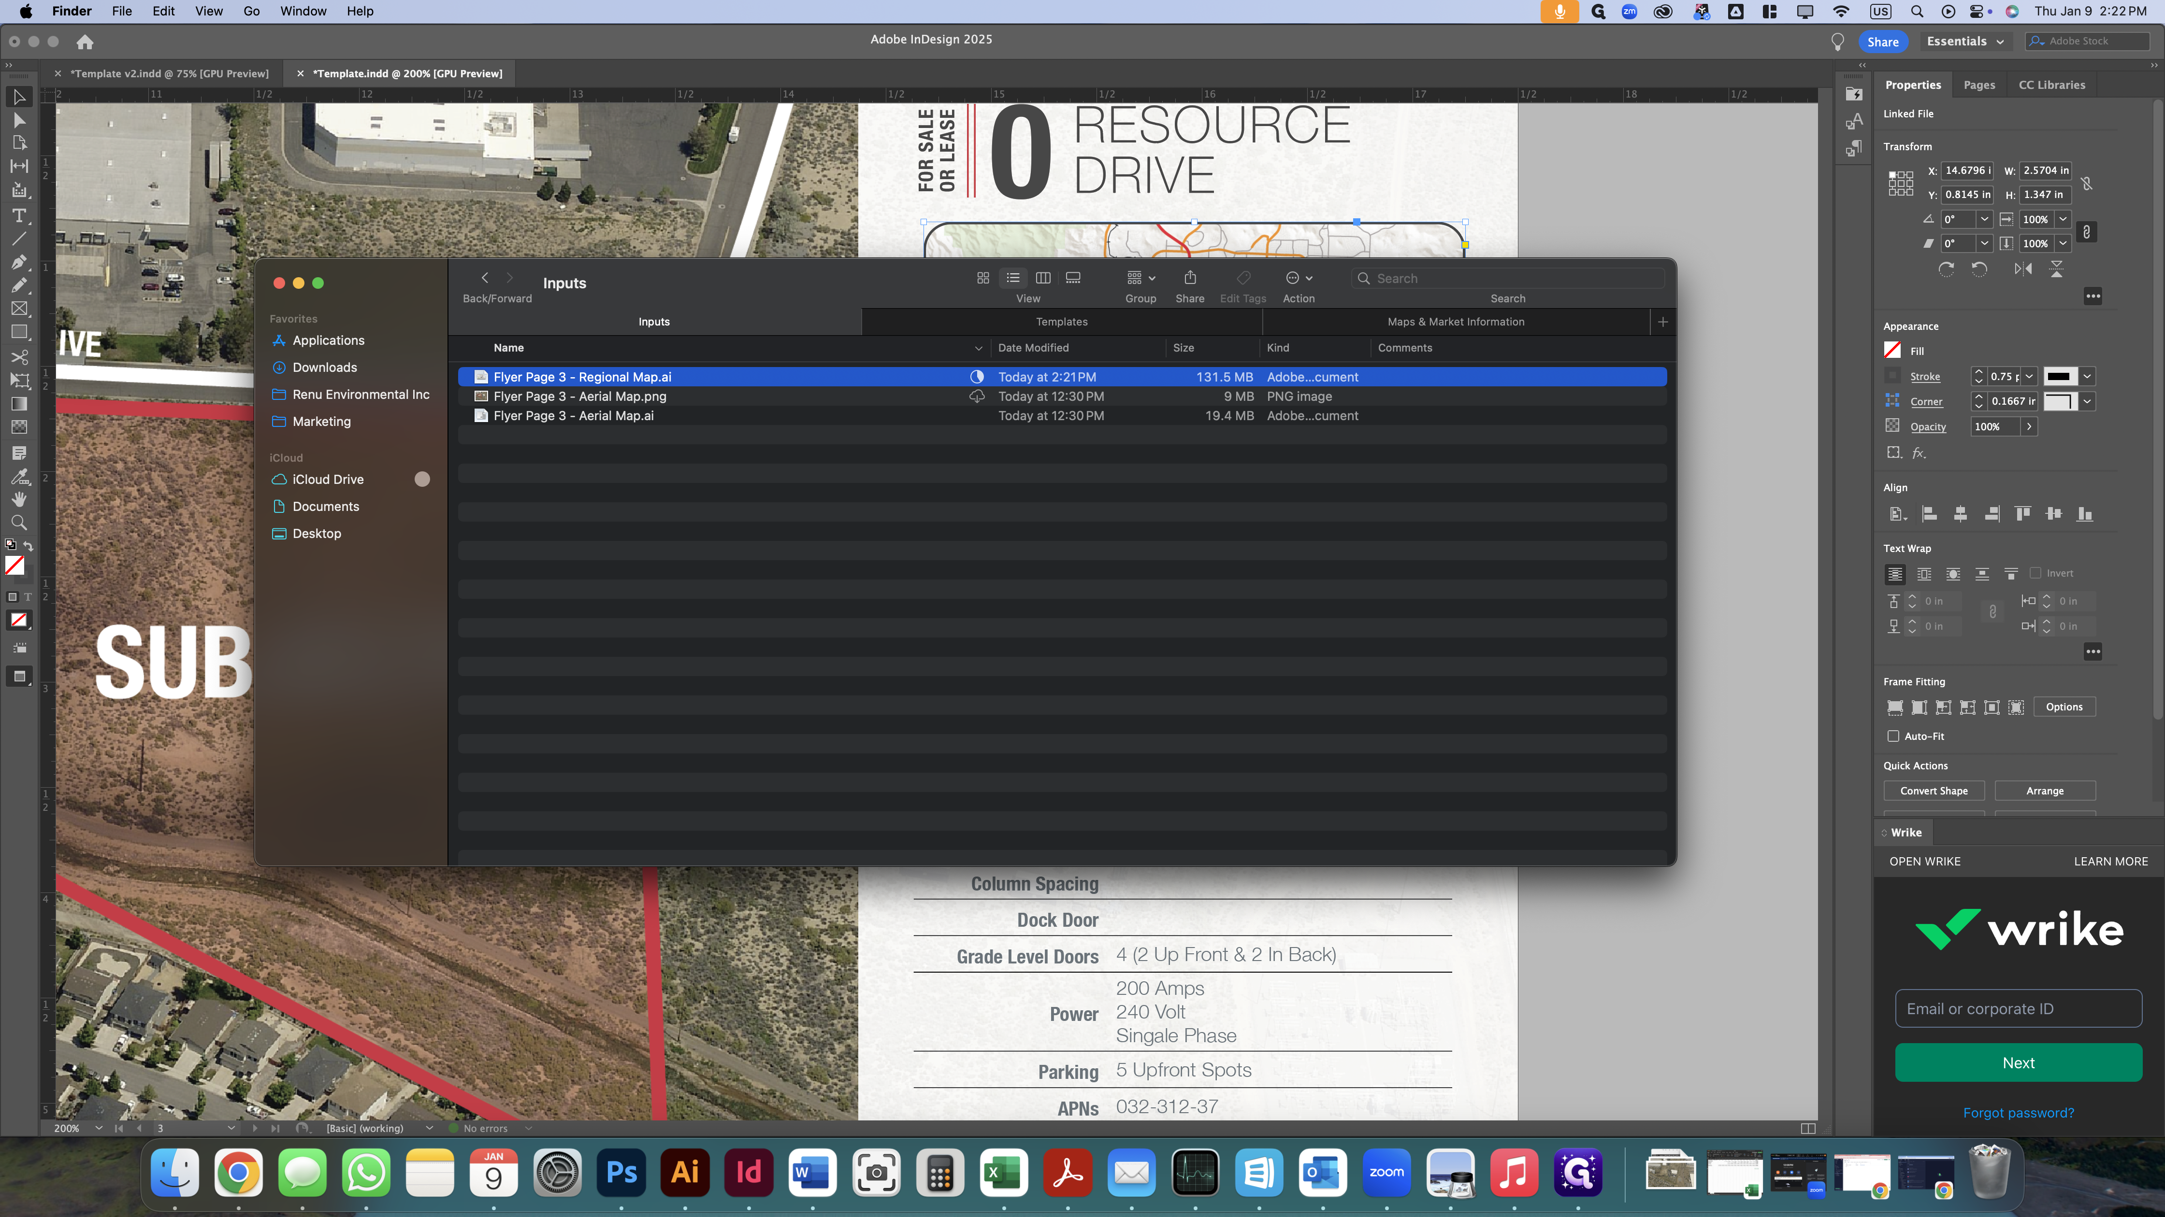Click the Arrange button
This screenshot has height=1217, width=2165.
pyautogui.click(x=2045, y=791)
